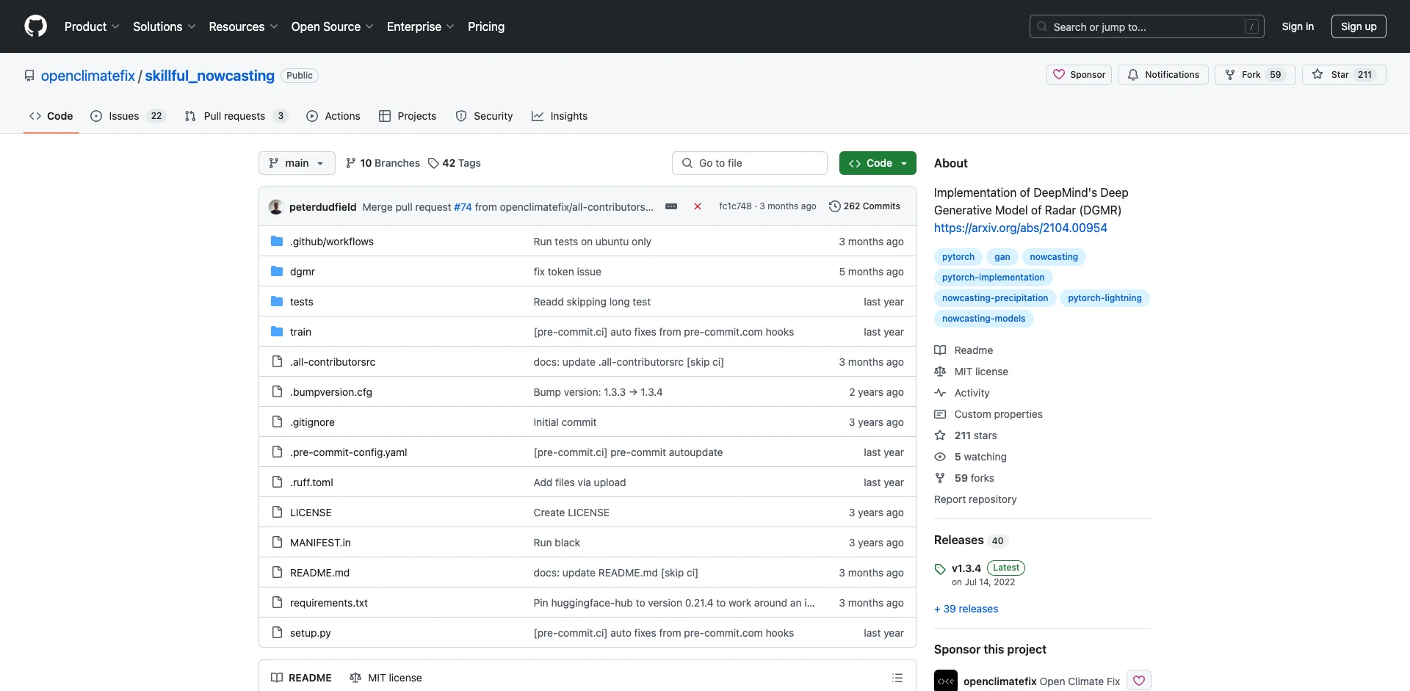Open requirements.txt file
This screenshot has height=691, width=1410.
[328, 603]
